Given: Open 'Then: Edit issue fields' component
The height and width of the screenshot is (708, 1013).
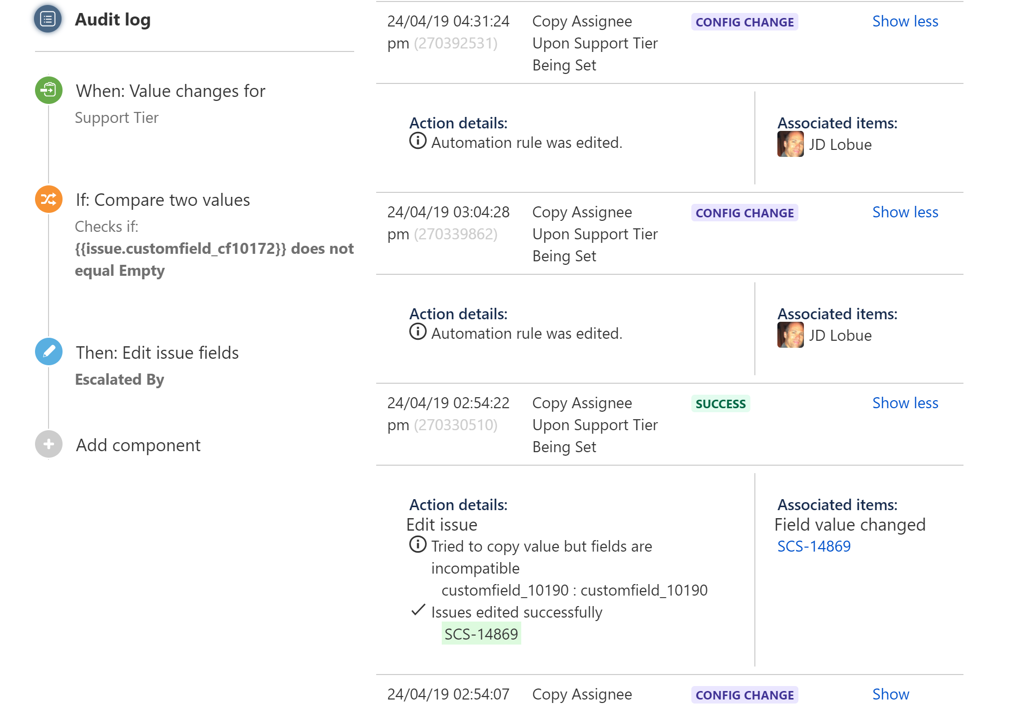Looking at the screenshot, I should click(157, 353).
